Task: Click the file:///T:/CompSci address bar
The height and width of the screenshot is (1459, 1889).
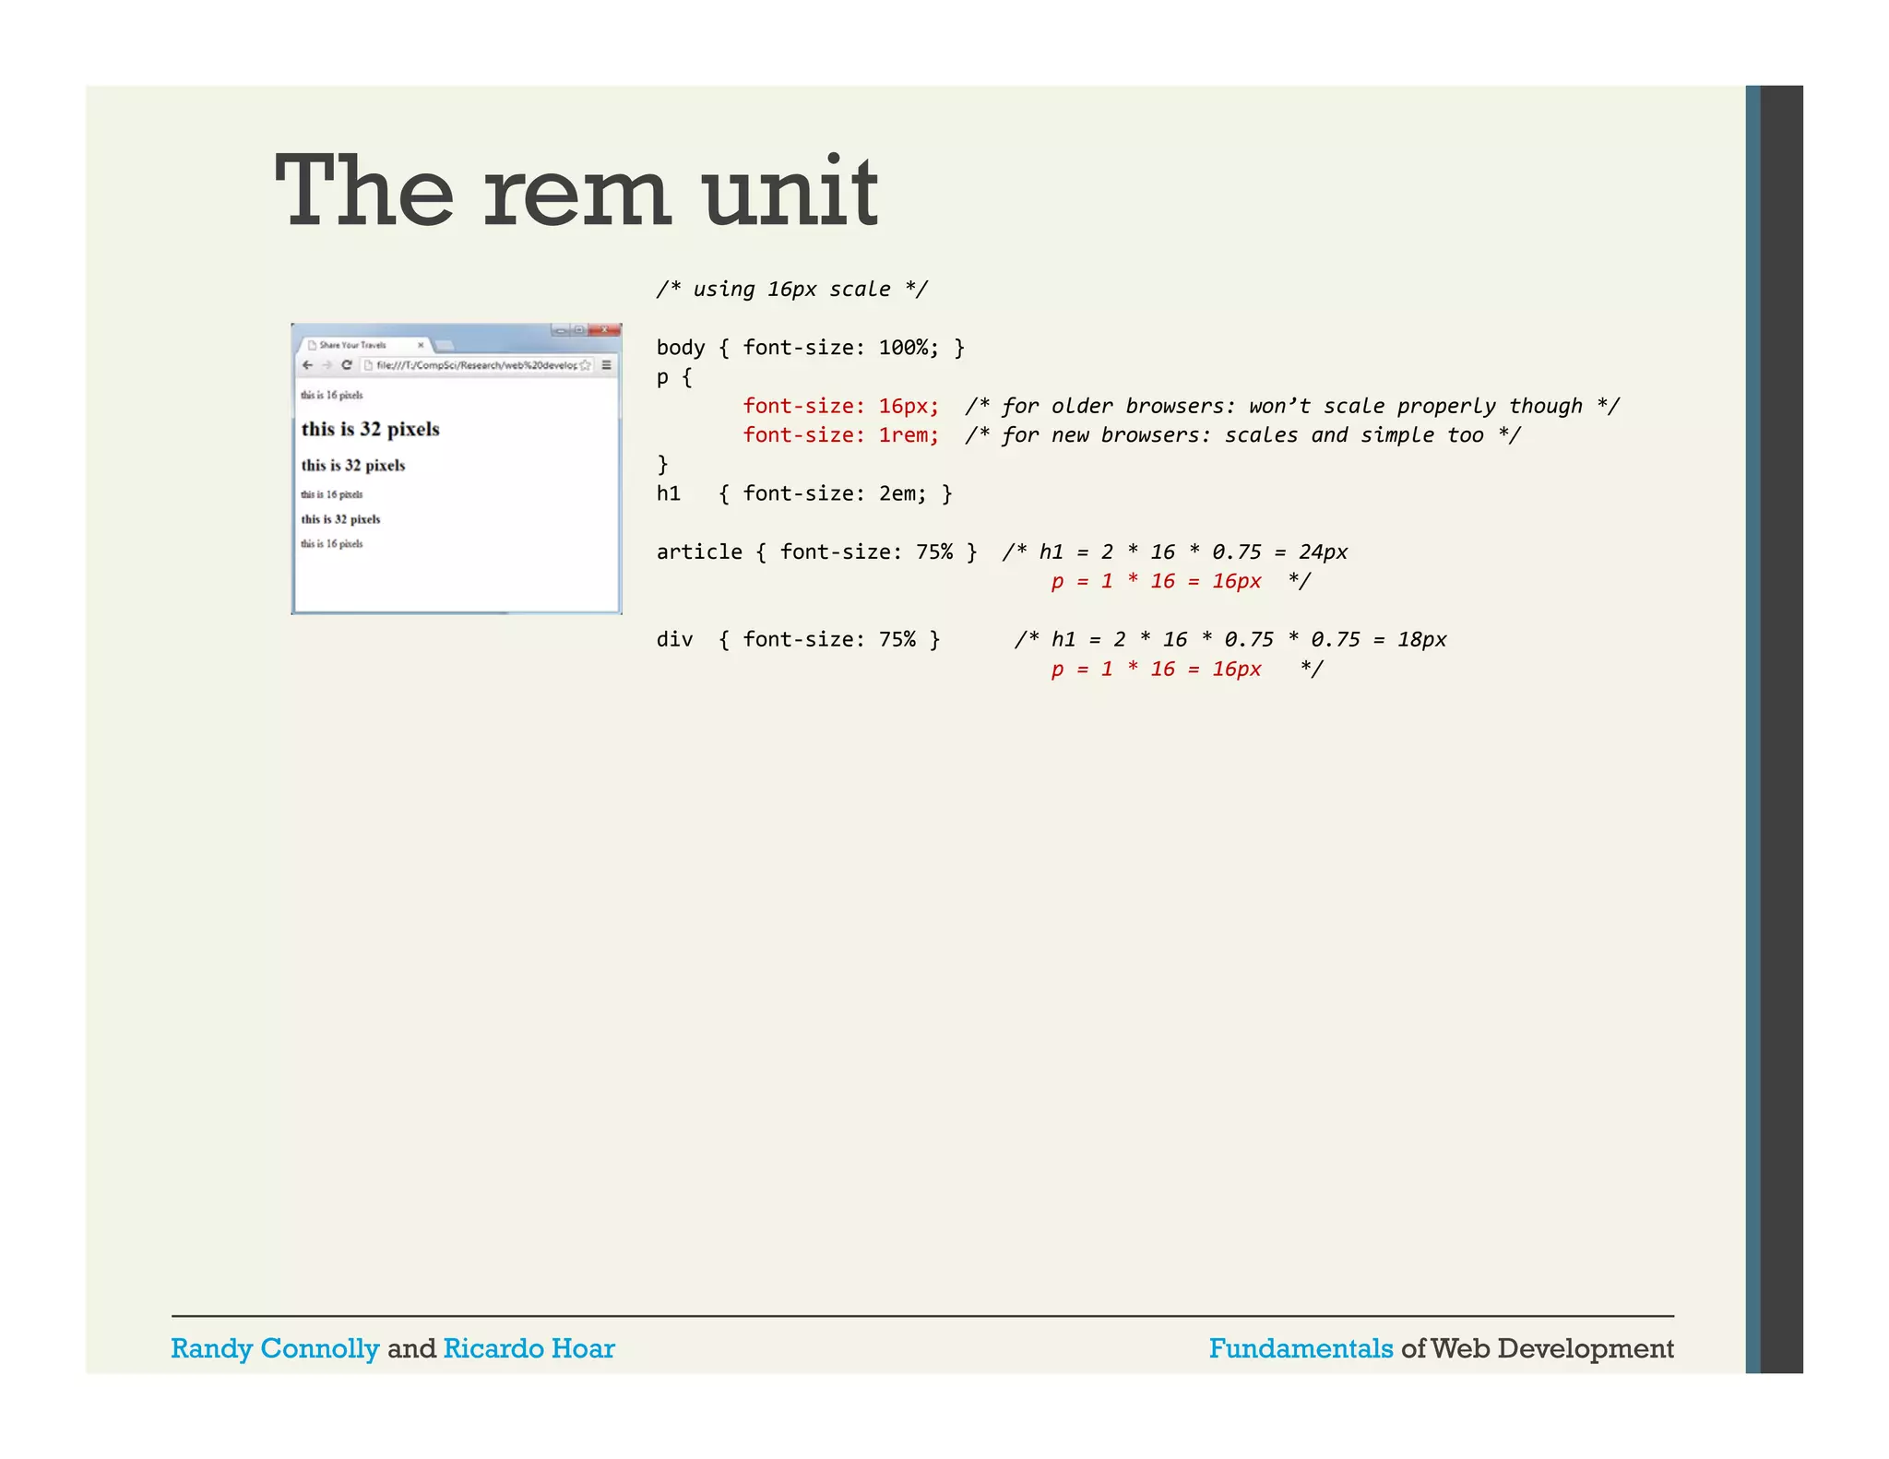Action: (x=477, y=365)
